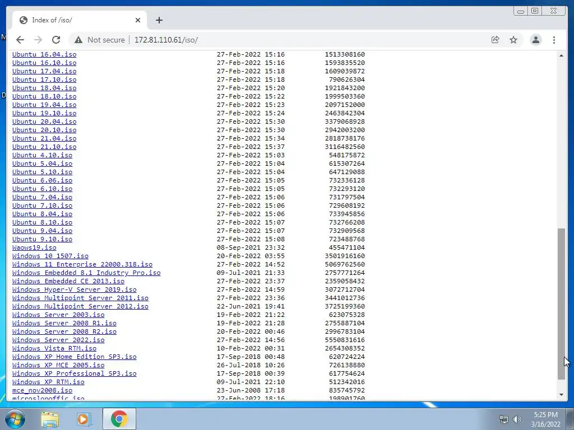Open Windows Server 2008 R1.iso link
Viewport: 574px width, 430px height.
click(64, 324)
